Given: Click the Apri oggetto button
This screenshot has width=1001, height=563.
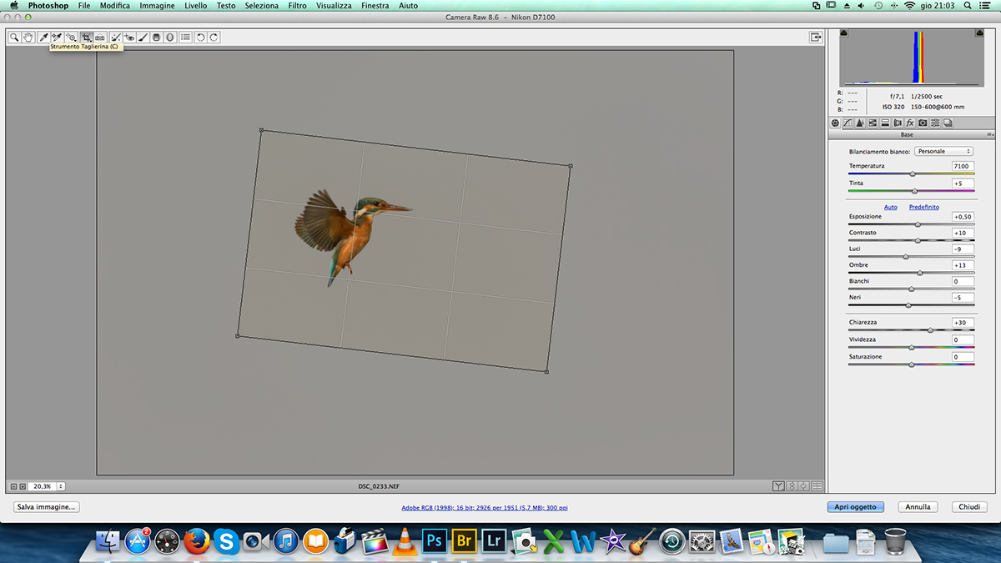Looking at the screenshot, I should [x=855, y=507].
